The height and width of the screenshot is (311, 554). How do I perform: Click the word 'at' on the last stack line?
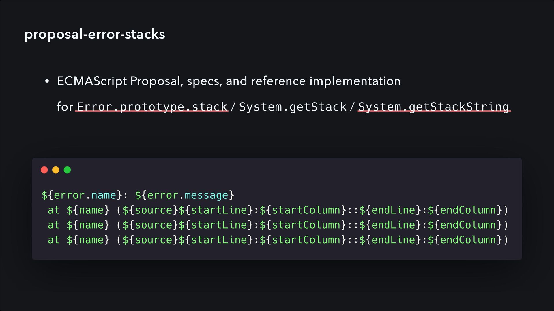pyautogui.click(x=54, y=240)
